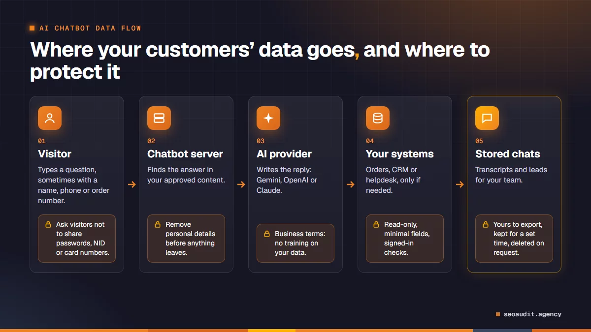591x332 pixels.
Task: Click the lock icon beside 'Read-only'
Action: [x=376, y=224]
